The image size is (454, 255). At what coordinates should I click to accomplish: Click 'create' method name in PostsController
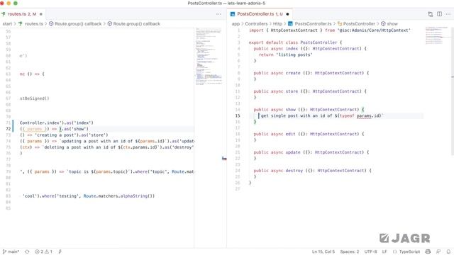coord(293,73)
